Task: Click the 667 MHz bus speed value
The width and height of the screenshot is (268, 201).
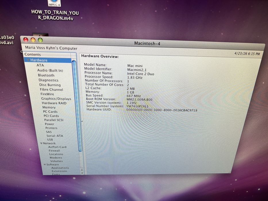Action: [134, 96]
